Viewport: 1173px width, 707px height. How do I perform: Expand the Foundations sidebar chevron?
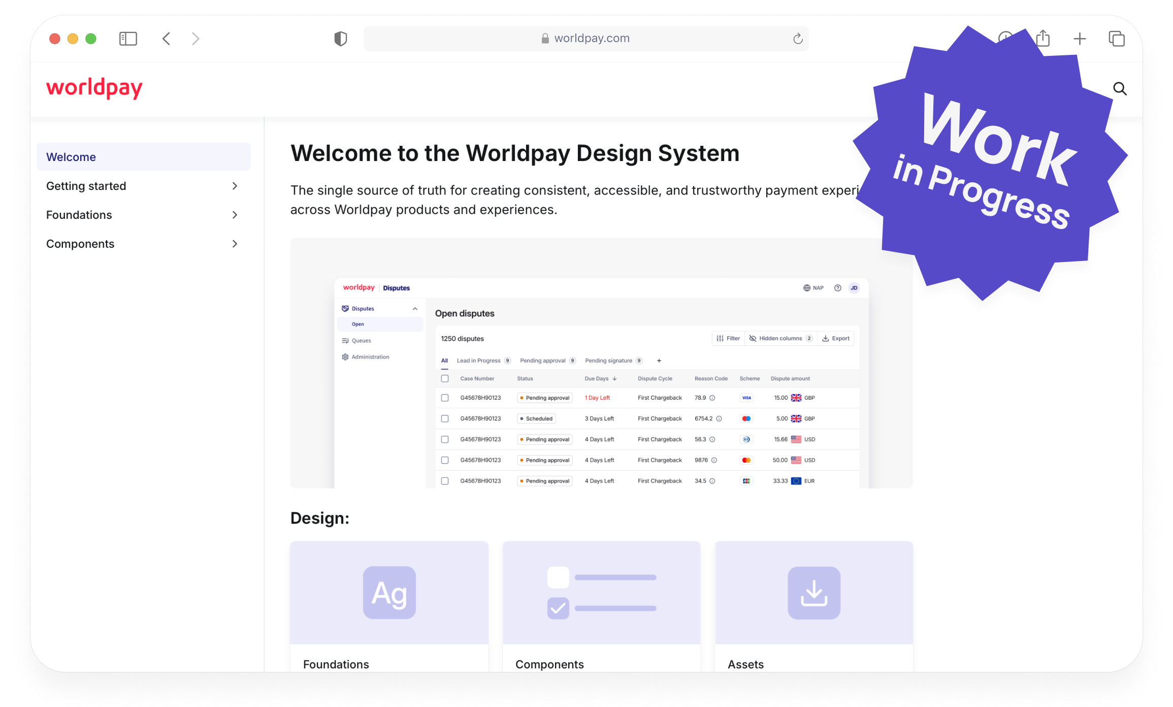point(235,215)
